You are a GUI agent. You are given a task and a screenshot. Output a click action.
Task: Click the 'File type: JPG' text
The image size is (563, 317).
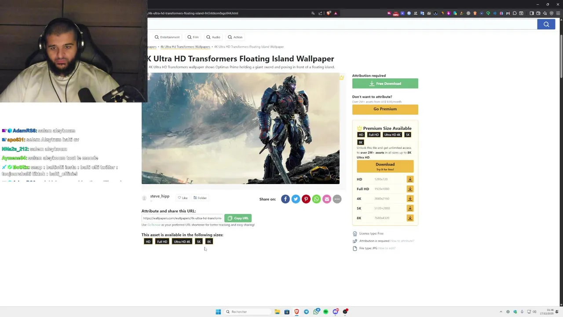coord(368,248)
